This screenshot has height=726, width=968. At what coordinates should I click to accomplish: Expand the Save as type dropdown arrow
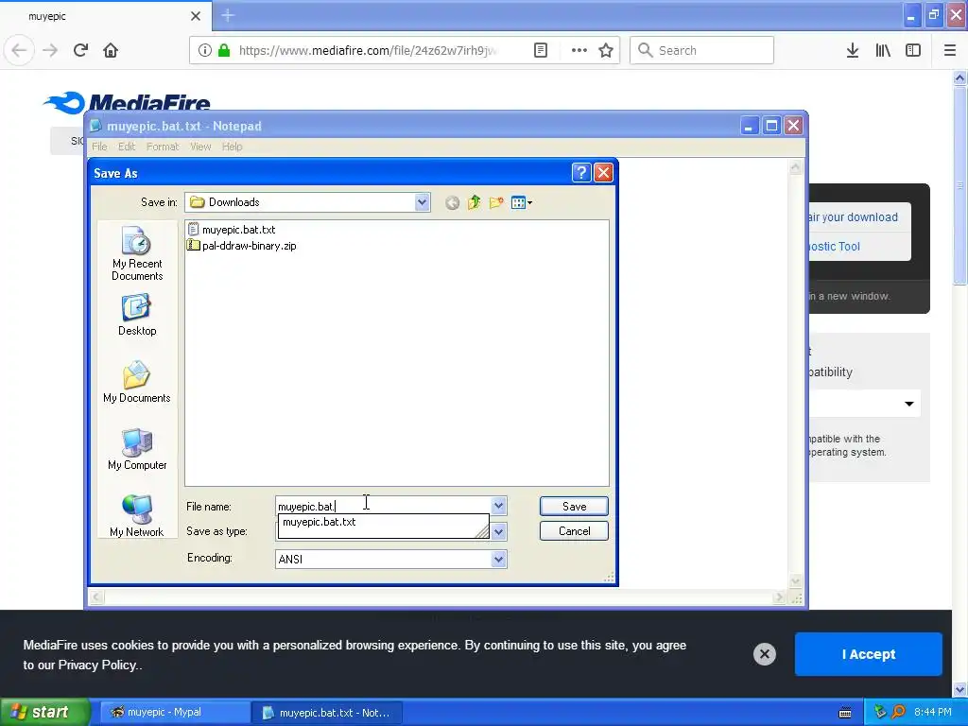(x=499, y=531)
